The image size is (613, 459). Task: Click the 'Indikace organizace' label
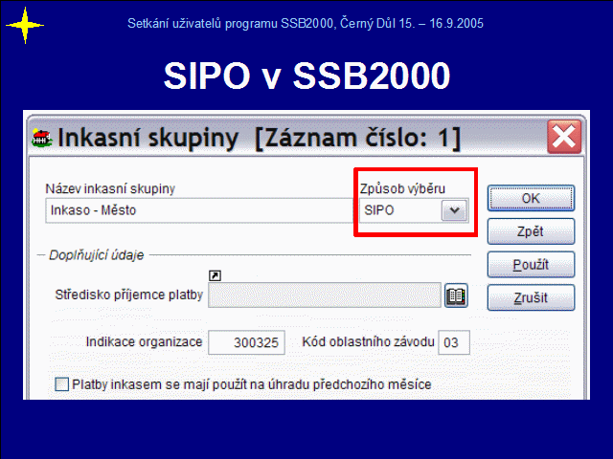click(144, 342)
